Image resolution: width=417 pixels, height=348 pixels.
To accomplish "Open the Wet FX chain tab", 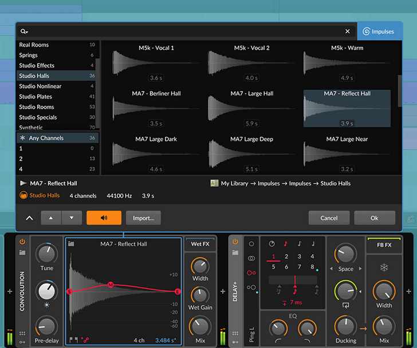I will click(200, 244).
